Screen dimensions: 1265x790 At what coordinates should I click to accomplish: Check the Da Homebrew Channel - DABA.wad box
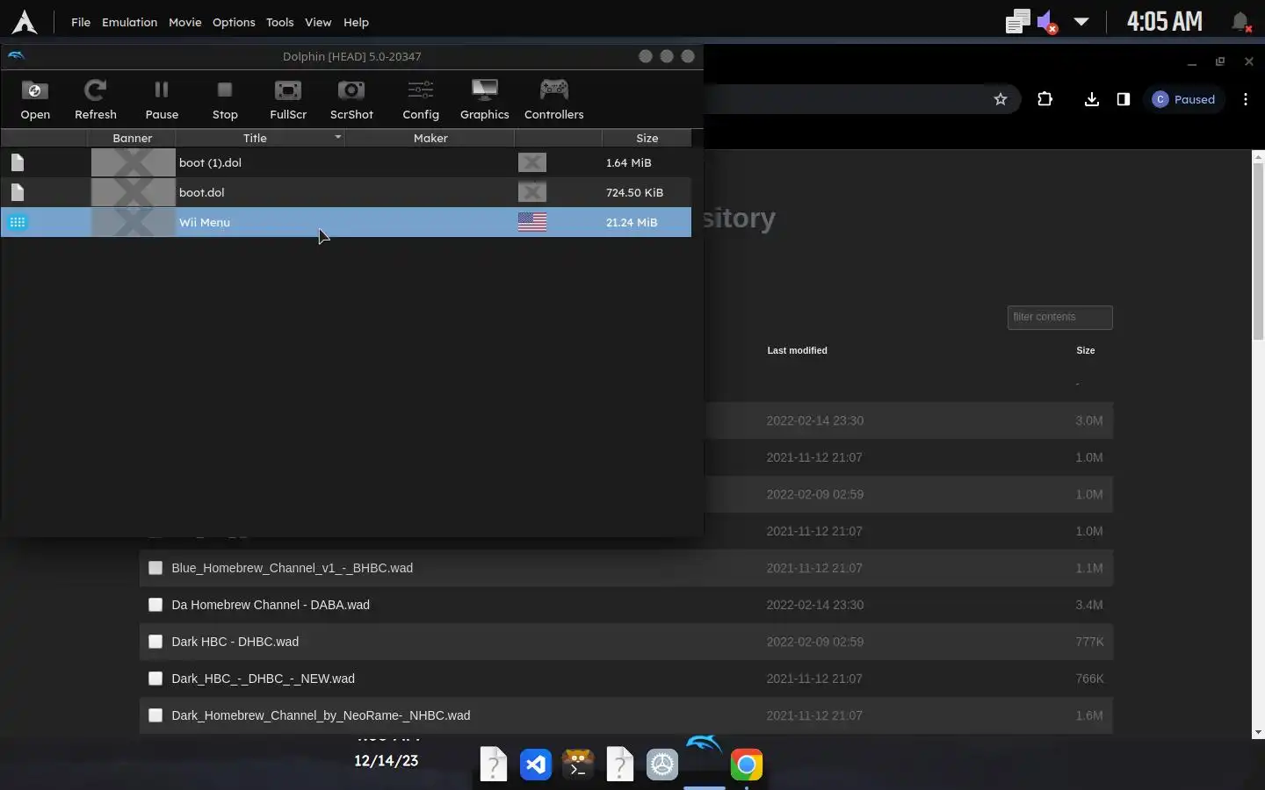pos(155,605)
